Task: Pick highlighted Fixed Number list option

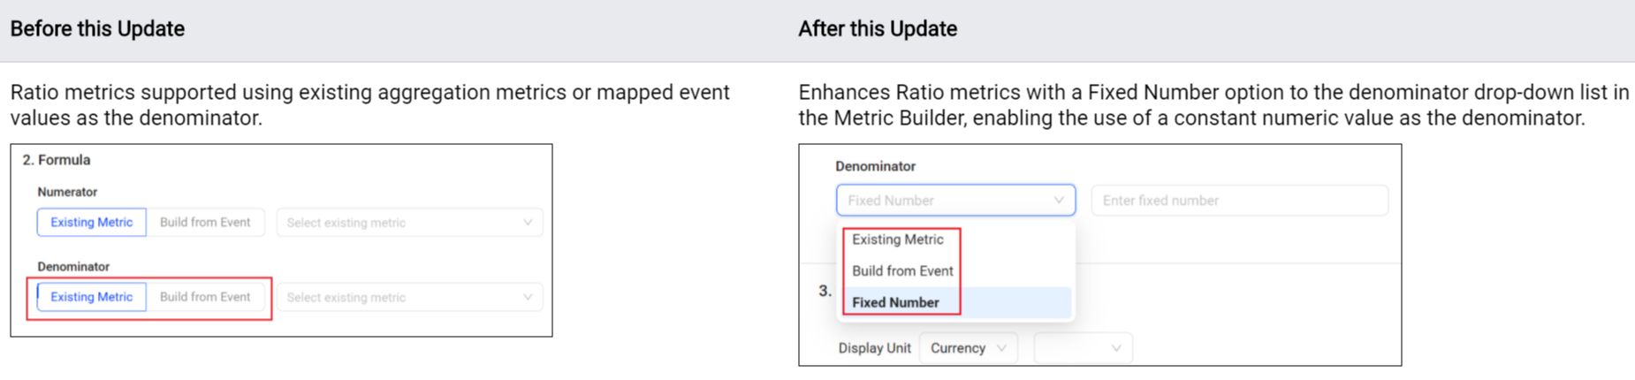Action: [895, 302]
